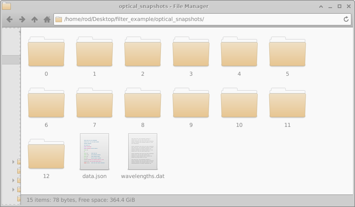Go forward using the forward arrow
Screen dimensions: 355x207
click(x=22, y=19)
